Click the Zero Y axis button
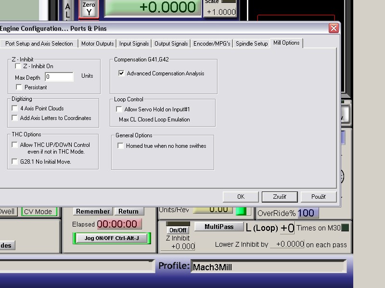Image resolution: width=385 pixels, height=288 pixels. (89, 9)
